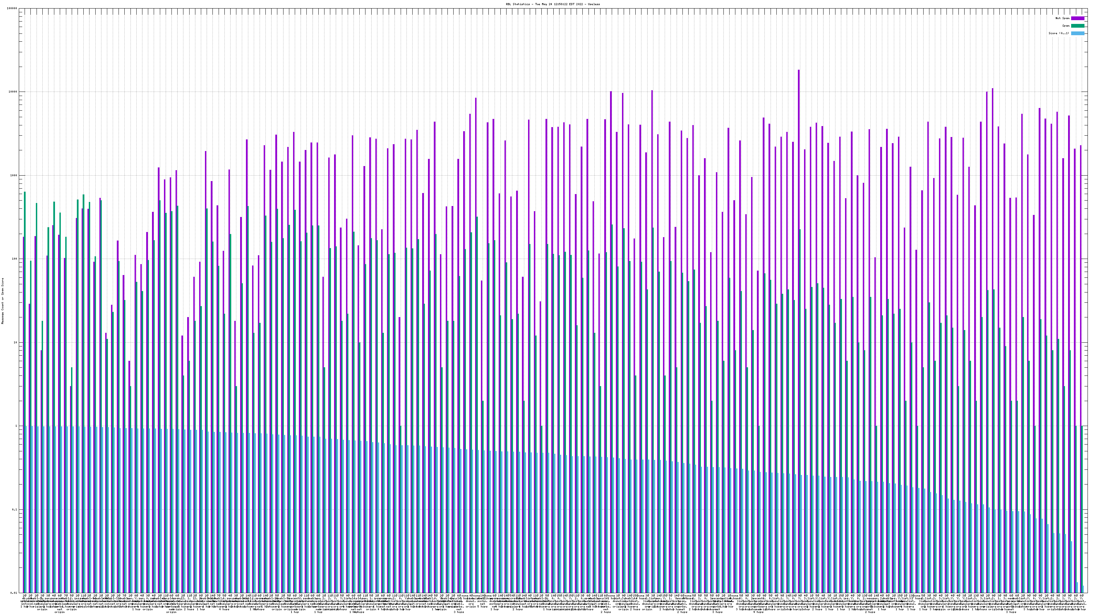
Task: Click the 0.01 y-axis tick label
Action: pyautogui.click(x=14, y=593)
